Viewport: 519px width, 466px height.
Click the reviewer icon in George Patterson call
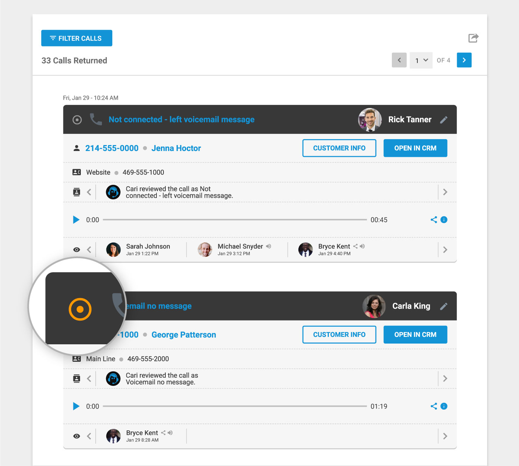pyautogui.click(x=77, y=378)
